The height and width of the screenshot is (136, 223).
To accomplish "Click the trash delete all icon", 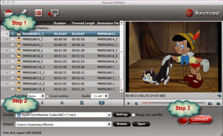I will [x=82, y=103].
